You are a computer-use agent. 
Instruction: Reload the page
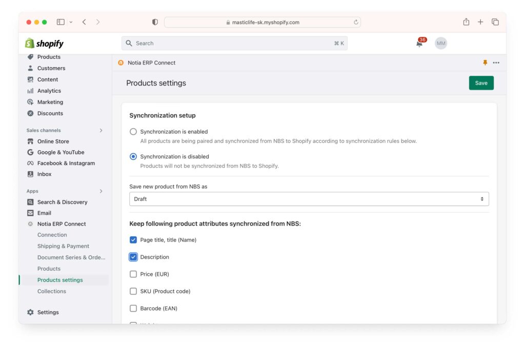[356, 22]
